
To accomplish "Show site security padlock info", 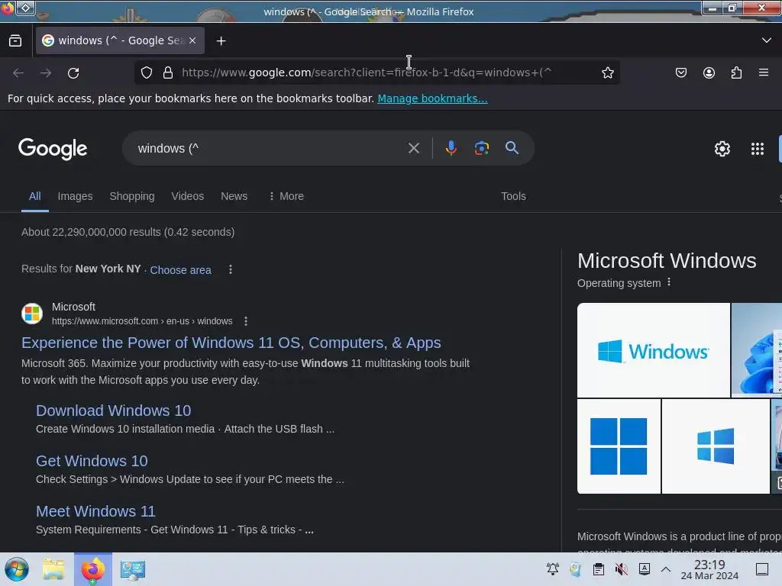I will click(x=168, y=72).
